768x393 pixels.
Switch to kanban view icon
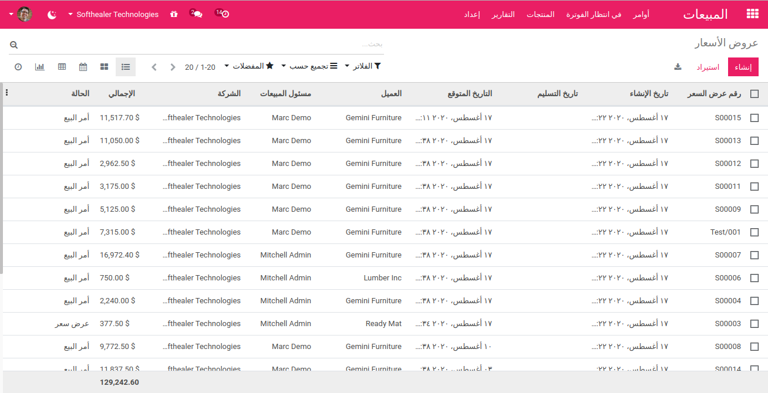[104, 67]
